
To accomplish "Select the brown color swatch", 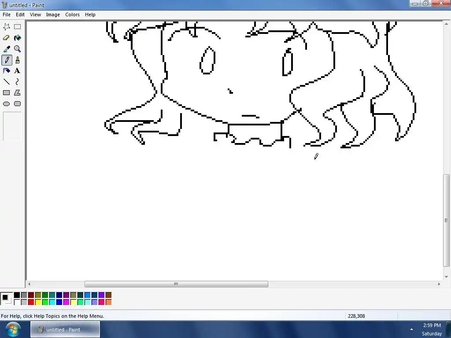I will pyautogui.click(x=108, y=295).
